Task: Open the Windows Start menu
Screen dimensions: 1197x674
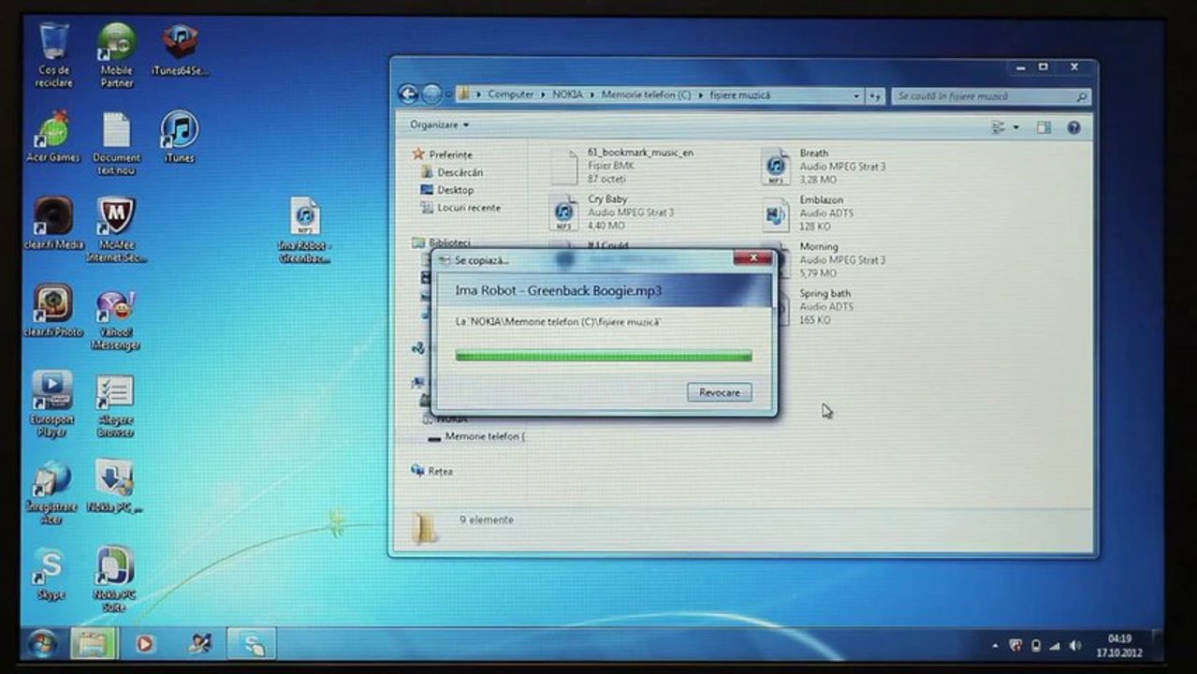Action: click(x=42, y=643)
